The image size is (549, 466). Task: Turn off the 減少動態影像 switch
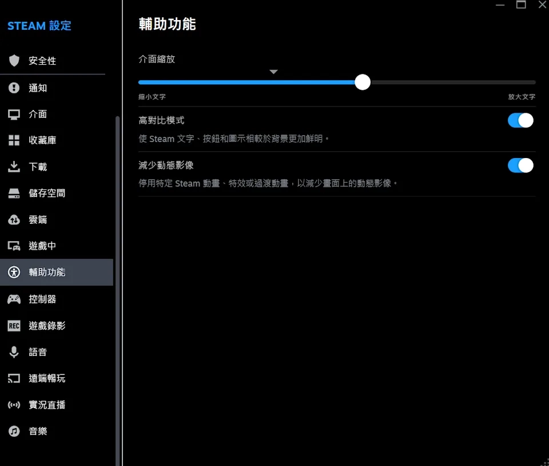520,165
